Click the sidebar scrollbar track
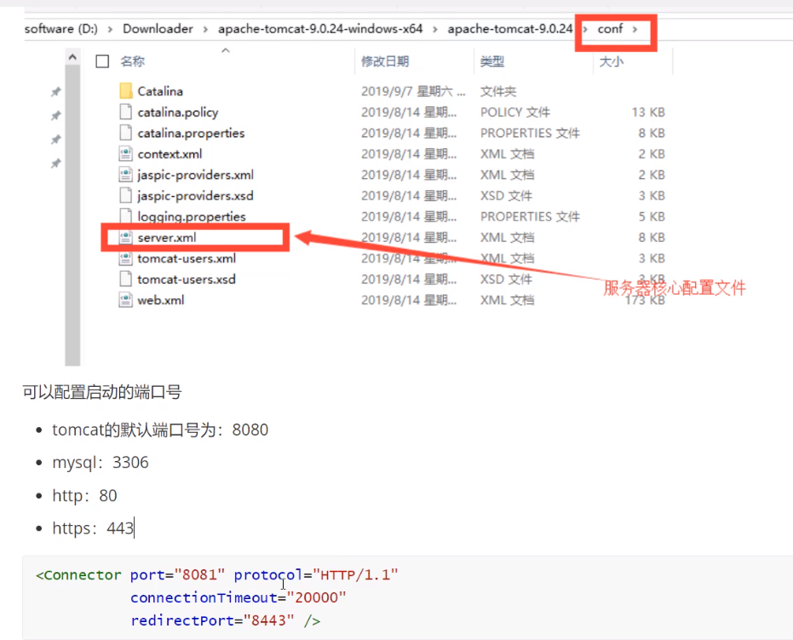Screen dimensions: 793x640 tap(72, 215)
